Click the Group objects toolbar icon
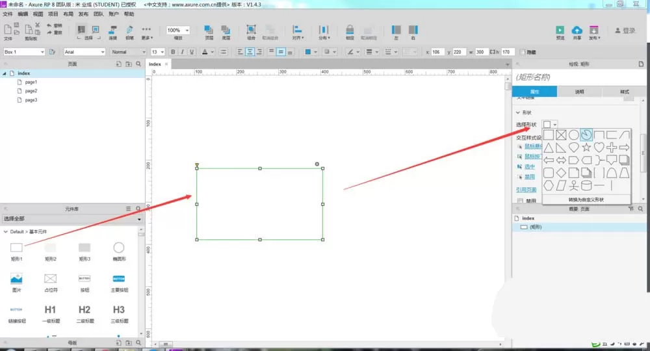The height and width of the screenshot is (351, 650). (251, 32)
